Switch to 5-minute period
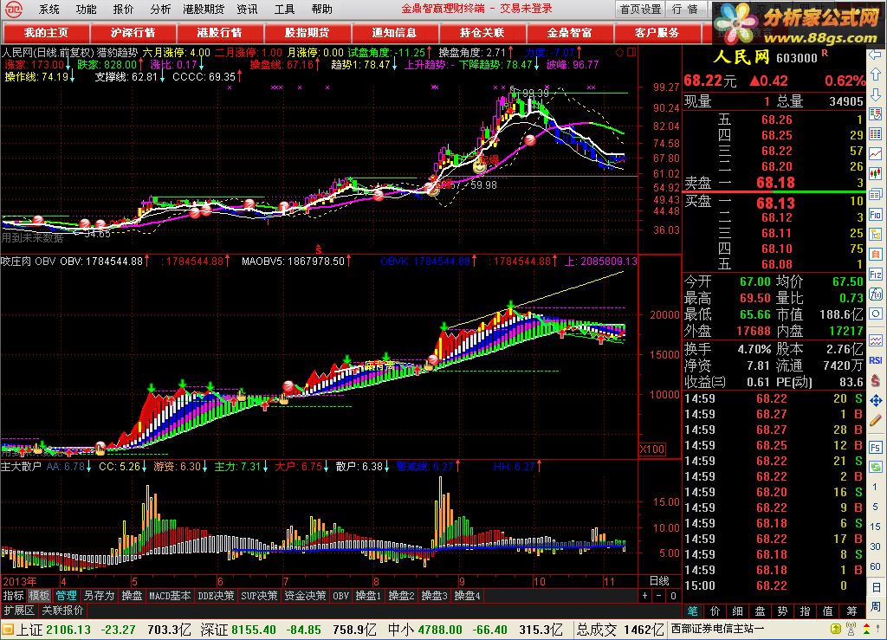This screenshot has width=887, height=640. [x=875, y=507]
